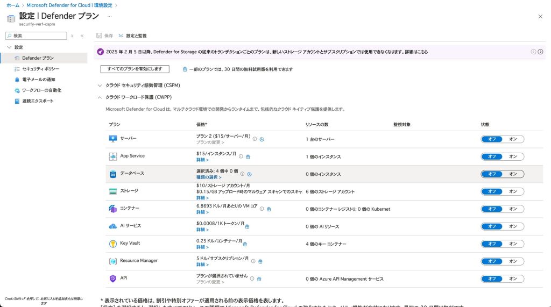This screenshot has width=551, height=307.
Task: Click the clock icon in the データベース row
Action: click(250, 174)
